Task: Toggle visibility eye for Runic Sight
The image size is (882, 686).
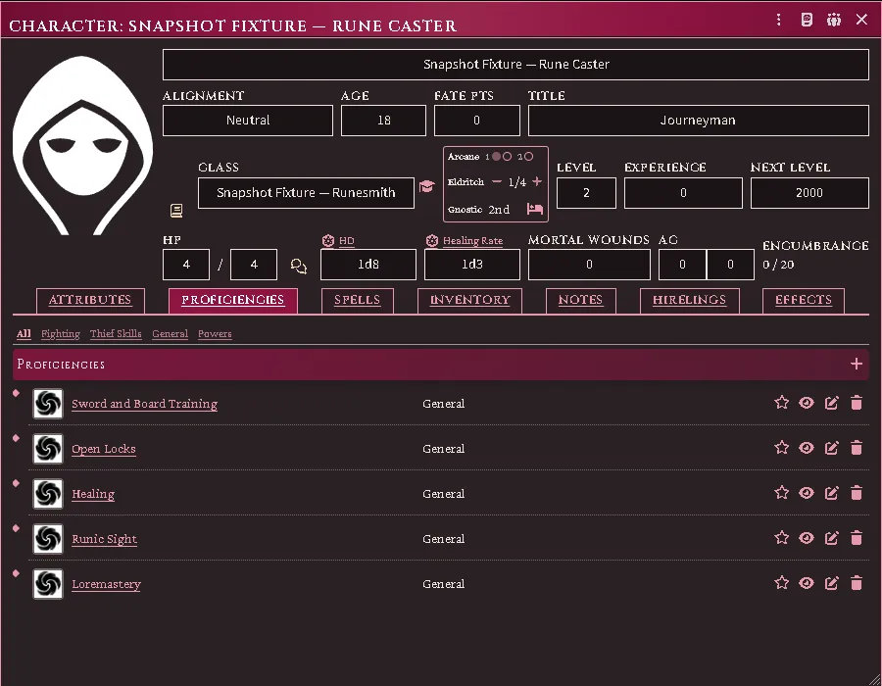Action: 807,538
